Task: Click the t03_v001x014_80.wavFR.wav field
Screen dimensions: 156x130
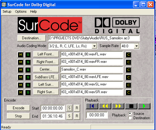Action: click(x=92, y=62)
